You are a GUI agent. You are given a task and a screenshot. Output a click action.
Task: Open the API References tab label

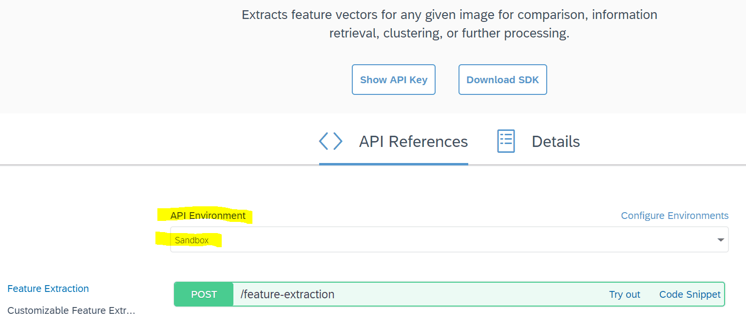(x=413, y=142)
